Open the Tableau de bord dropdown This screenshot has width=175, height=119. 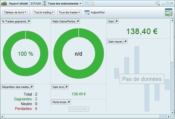[x=15, y=12]
